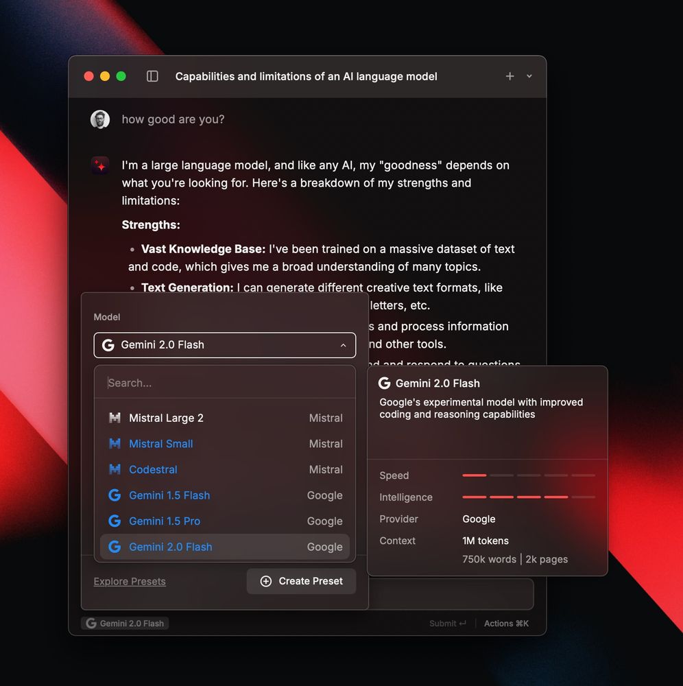Click the Mistral Small logo icon
The width and height of the screenshot is (683, 686).
point(115,444)
